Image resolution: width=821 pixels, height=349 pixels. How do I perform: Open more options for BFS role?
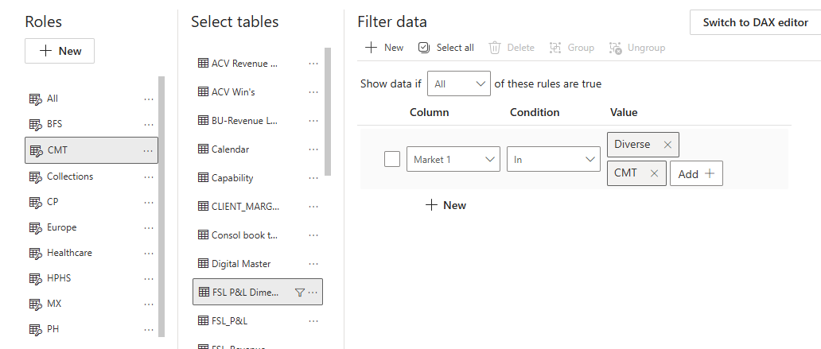point(149,125)
